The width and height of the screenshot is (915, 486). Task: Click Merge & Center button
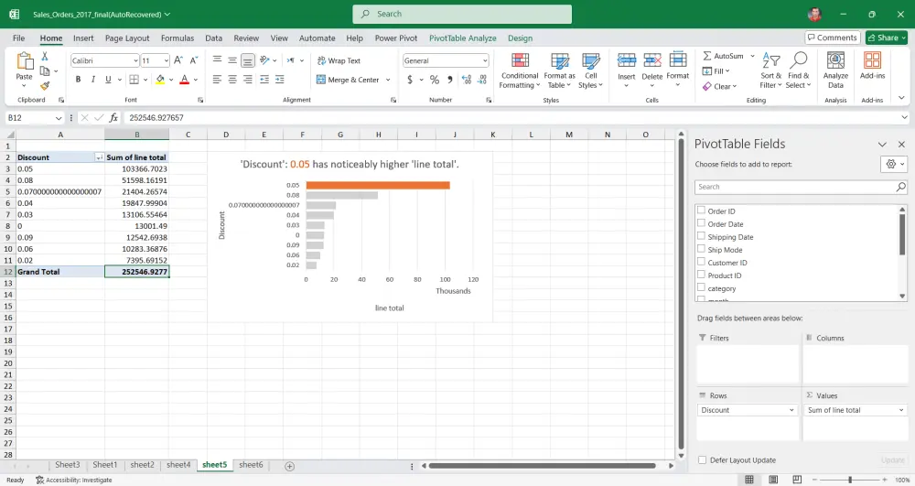click(349, 80)
